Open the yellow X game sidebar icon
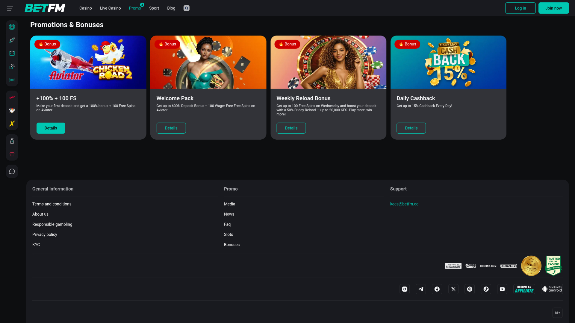The width and height of the screenshot is (575, 323). (x=12, y=124)
